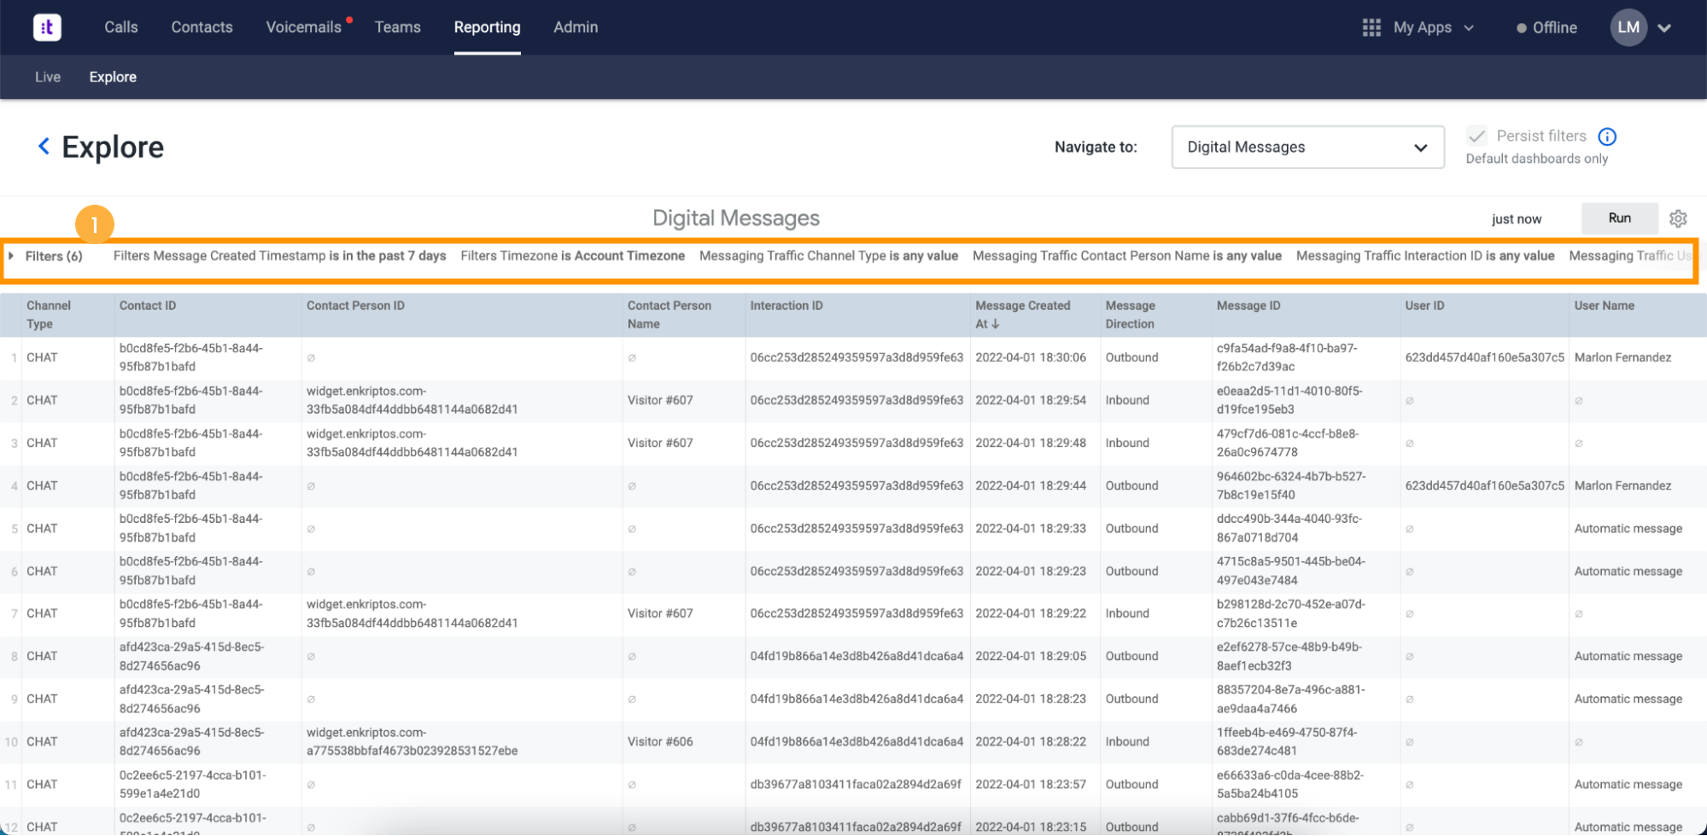Toggle the Persist filters checkbox

1476,136
